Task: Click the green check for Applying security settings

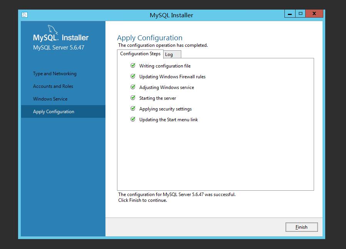Action: coord(133,108)
